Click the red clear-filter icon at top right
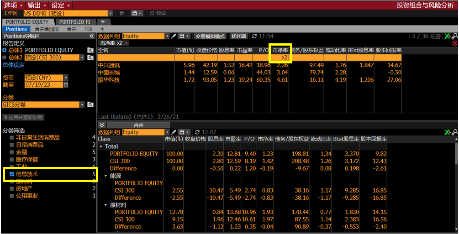This screenshot has width=459, height=234. click(x=454, y=43)
